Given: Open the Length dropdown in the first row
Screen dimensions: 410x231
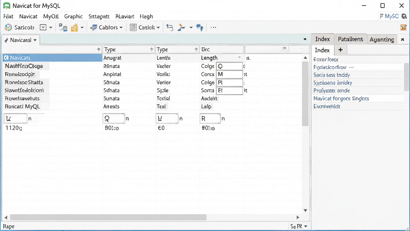Looking at the screenshot, I should 239,58.
